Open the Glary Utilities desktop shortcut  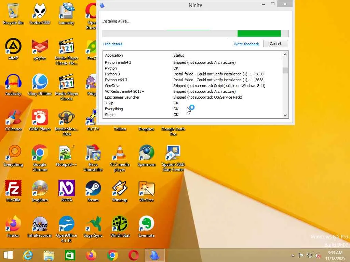(40, 85)
